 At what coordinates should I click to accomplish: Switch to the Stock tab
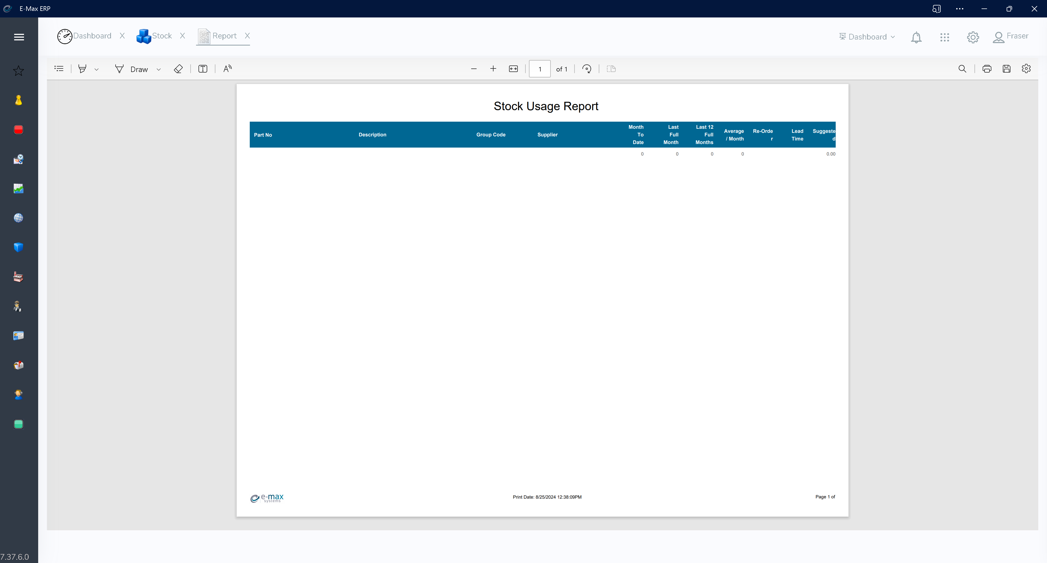pos(162,36)
